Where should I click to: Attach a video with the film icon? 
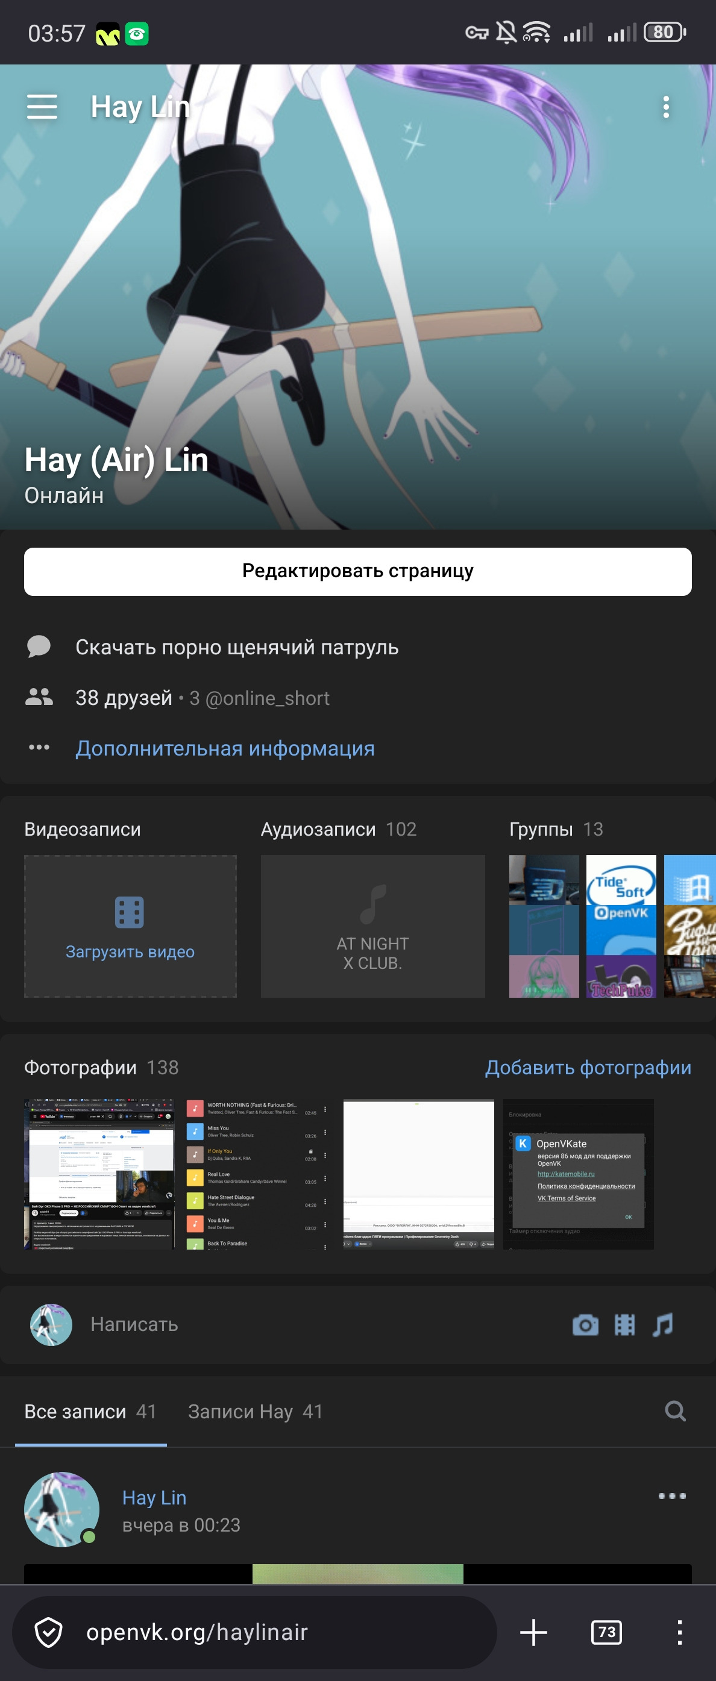point(624,1325)
